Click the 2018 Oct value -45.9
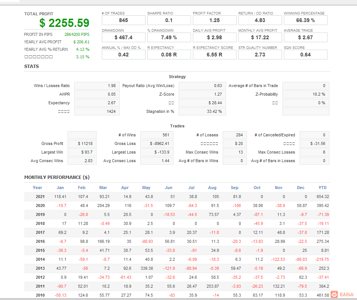Viewport: 357px width, 300px height. point(258,223)
